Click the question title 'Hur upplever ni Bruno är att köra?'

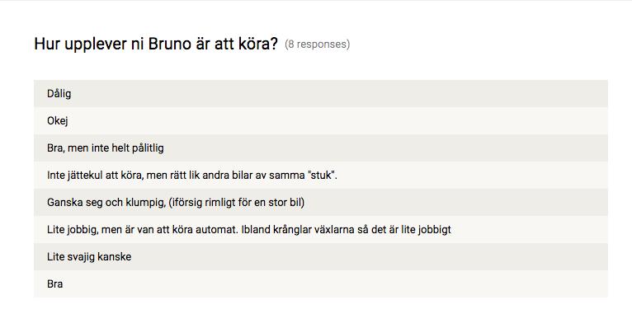click(156, 44)
